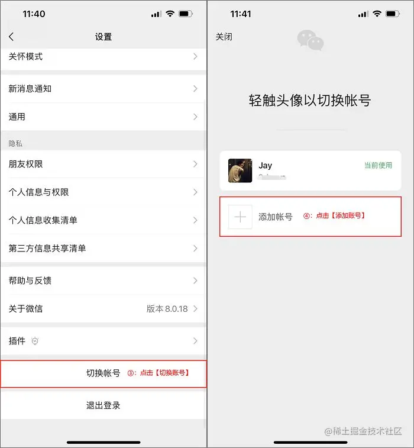The height and width of the screenshot is (448, 414).
Task: Tap the WeChat logo at top
Action: 310,40
